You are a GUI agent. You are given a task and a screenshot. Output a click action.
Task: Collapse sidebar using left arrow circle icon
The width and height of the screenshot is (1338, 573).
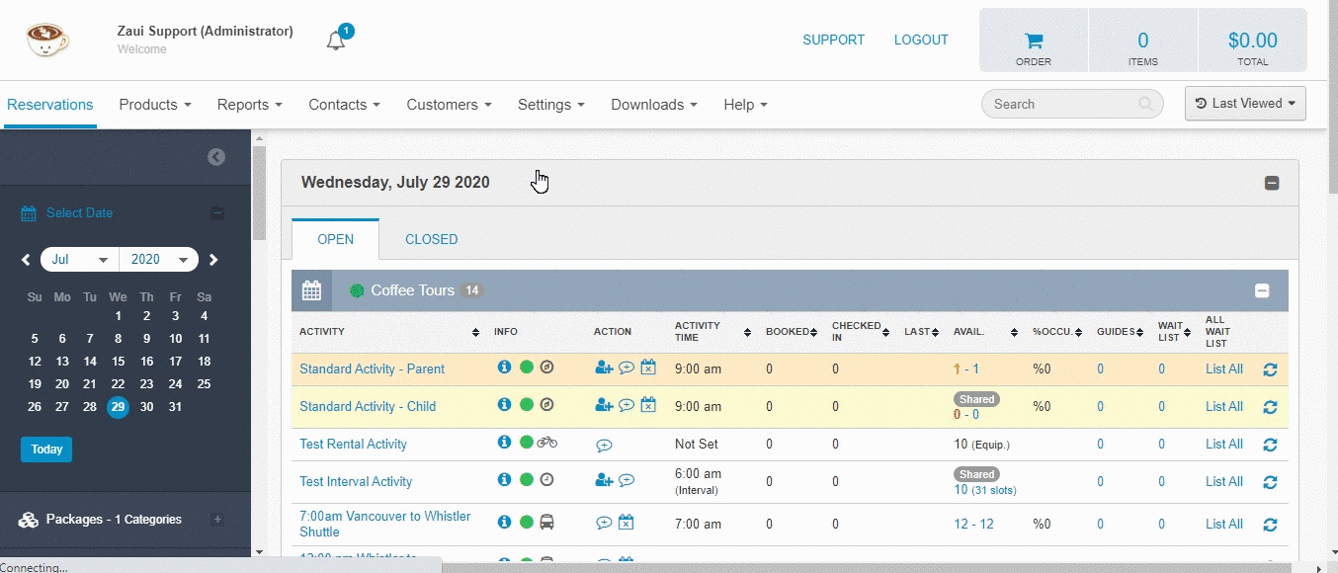pyautogui.click(x=216, y=156)
